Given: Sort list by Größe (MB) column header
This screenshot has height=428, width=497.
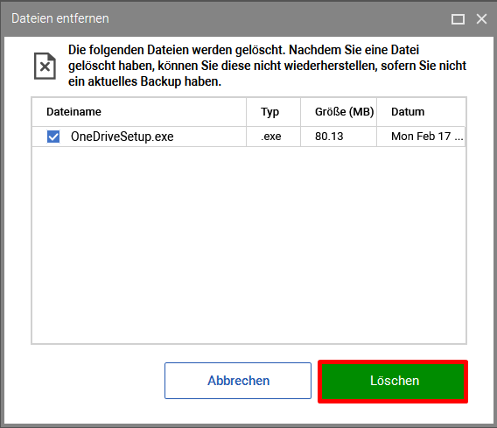Looking at the screenshot, I should point(339,112).
